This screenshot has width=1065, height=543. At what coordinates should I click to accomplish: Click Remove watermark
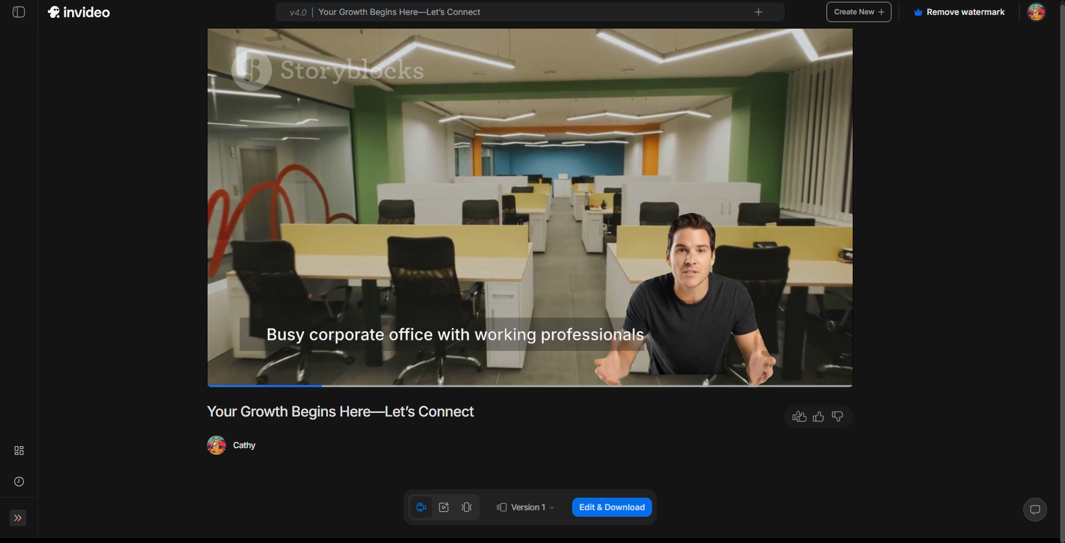tap(959, 12)
